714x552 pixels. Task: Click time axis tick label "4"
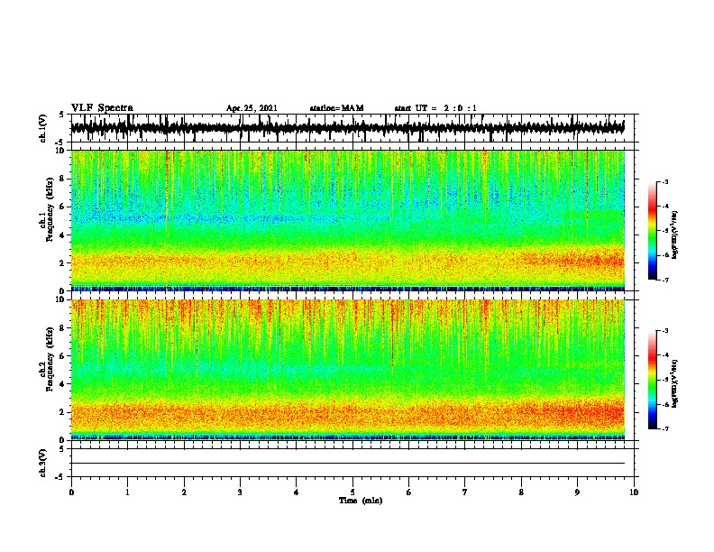[297, 492]
